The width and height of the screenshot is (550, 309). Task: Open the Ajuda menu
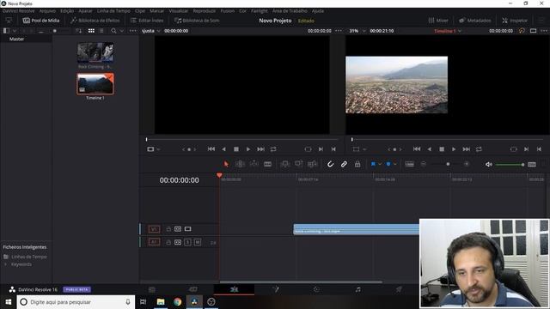tap(318, 11)
